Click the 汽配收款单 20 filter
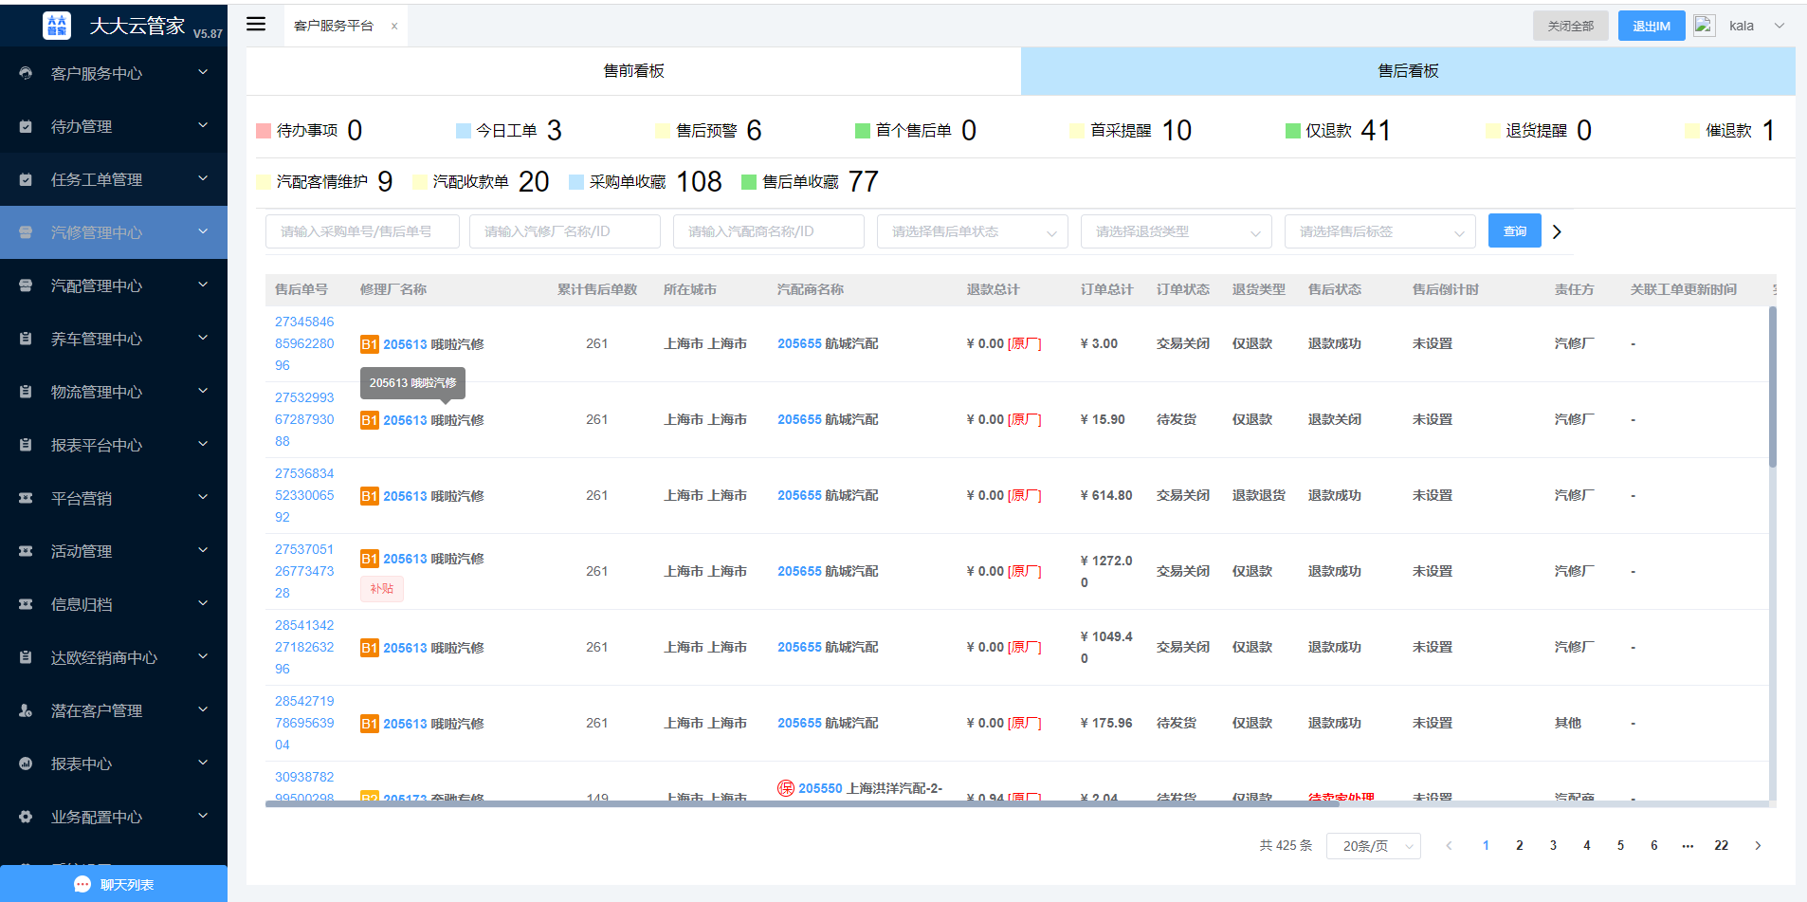Screen dimensions: 1807x902 (x=482, y=181)
